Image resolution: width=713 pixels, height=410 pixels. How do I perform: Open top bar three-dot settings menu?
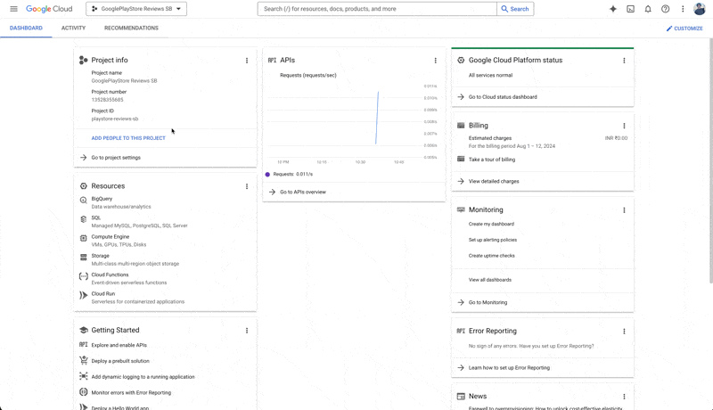pos(683,9)
